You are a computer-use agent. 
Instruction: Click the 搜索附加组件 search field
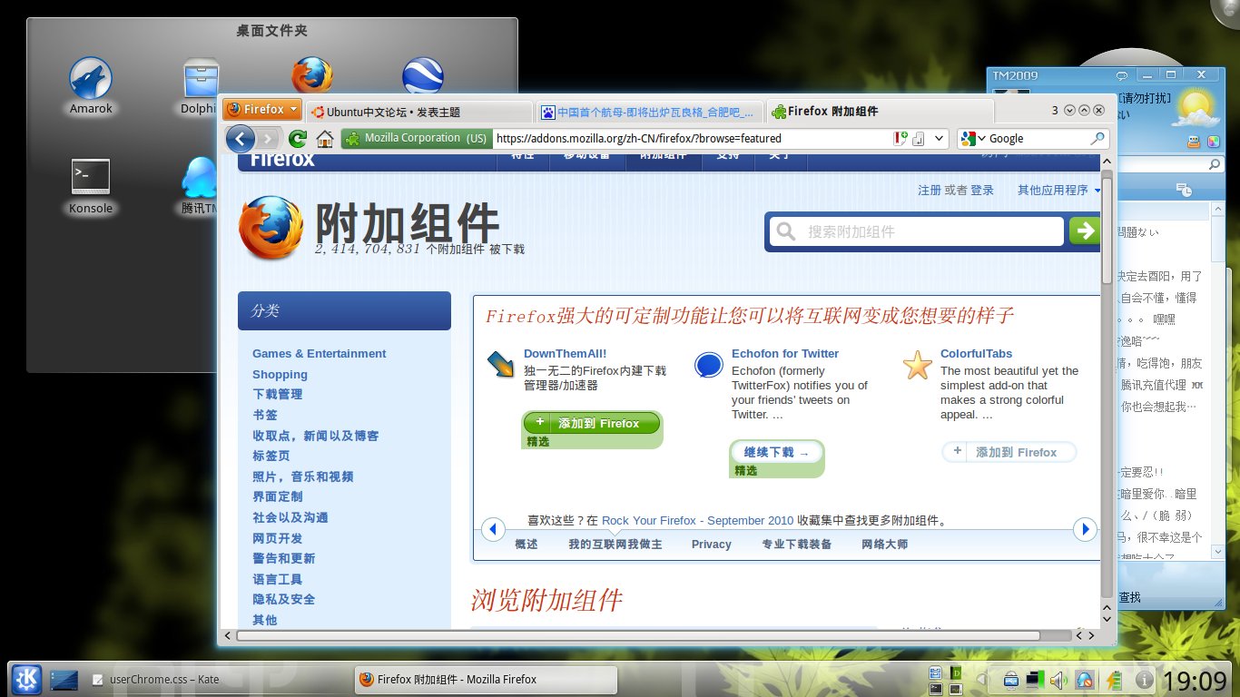point(917,231)
